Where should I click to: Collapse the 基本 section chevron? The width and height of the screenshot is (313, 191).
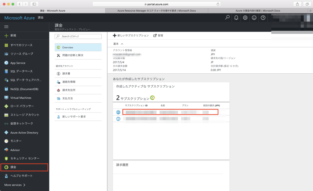(x=122, y=44)
